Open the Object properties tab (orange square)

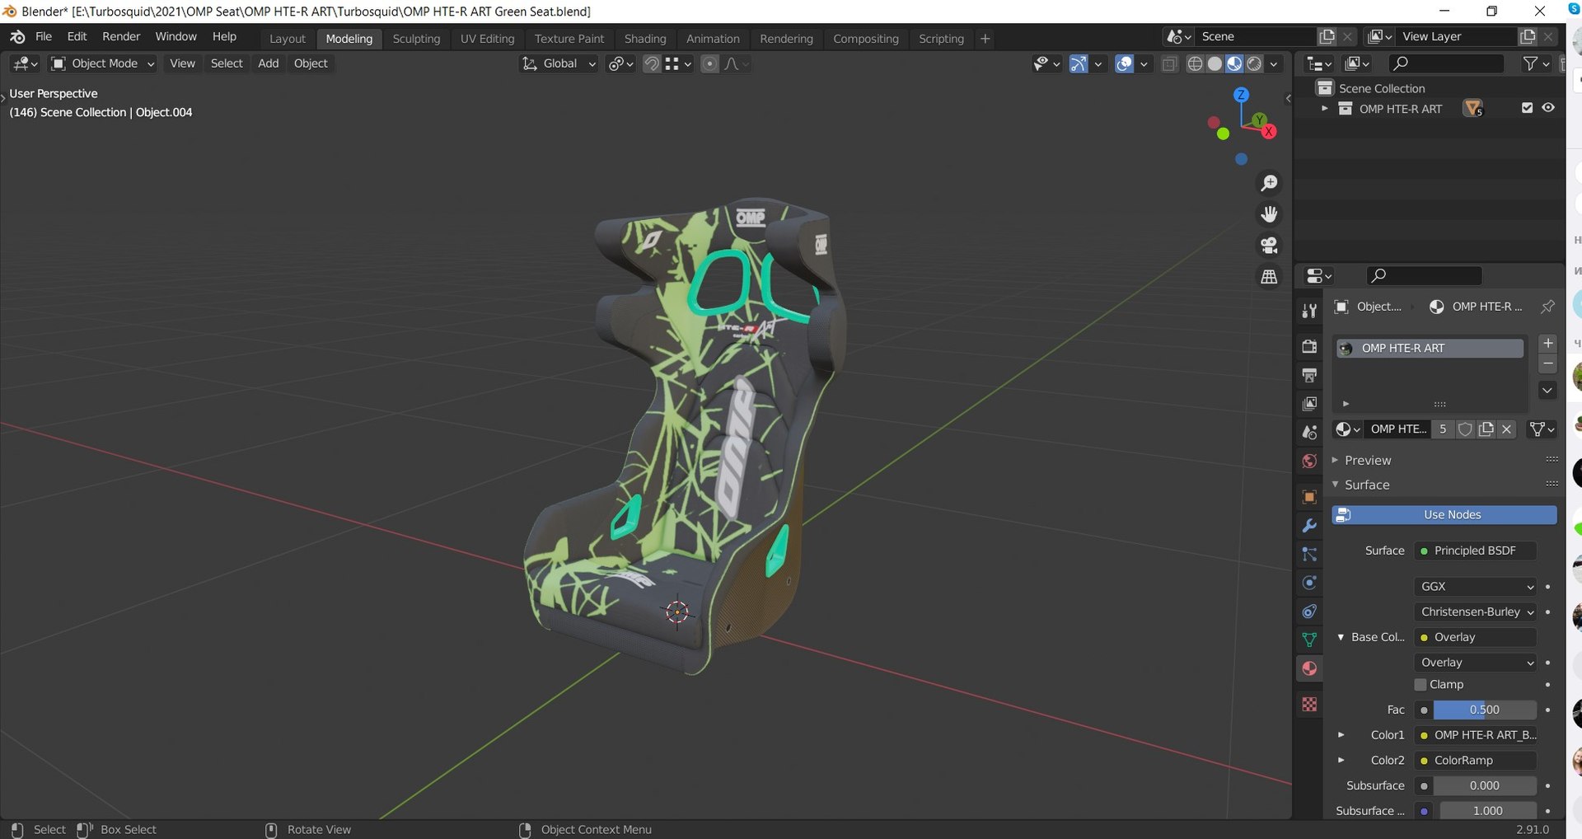(1309, 497)
